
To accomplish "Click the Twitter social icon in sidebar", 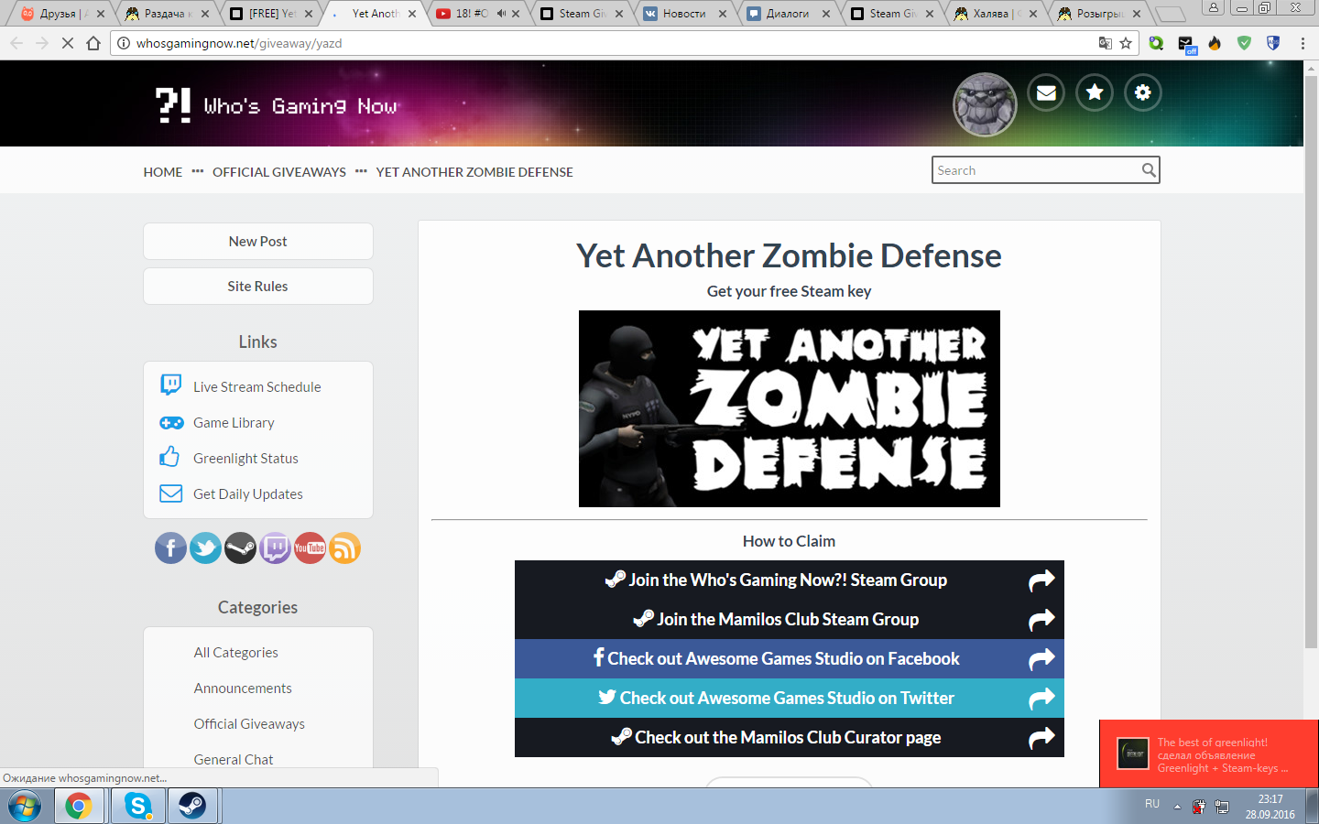I will pyautogui.click(x=205, y=548).
